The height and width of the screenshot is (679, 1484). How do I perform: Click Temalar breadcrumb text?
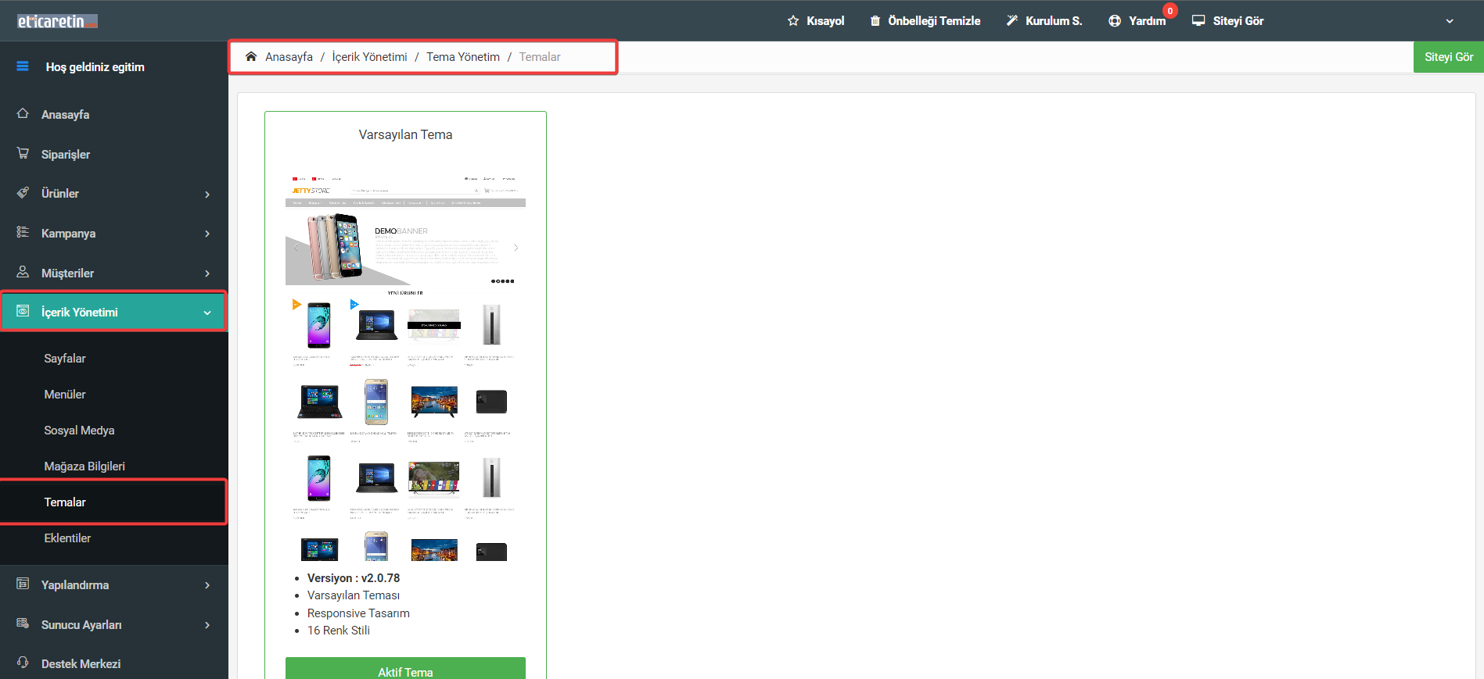(540, 57)
